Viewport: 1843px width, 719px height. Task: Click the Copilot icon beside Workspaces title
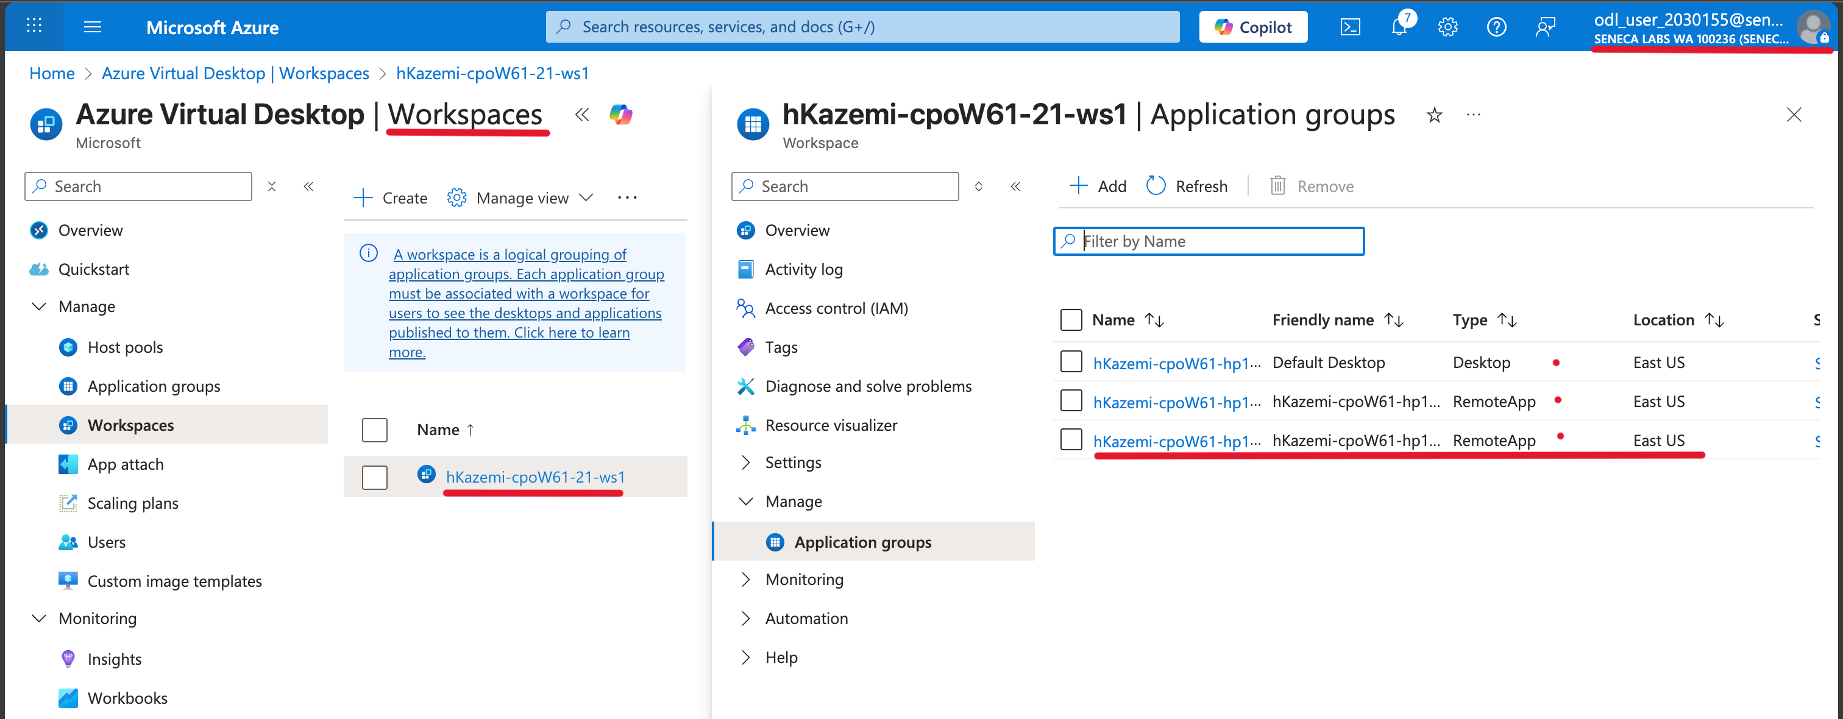620,115
